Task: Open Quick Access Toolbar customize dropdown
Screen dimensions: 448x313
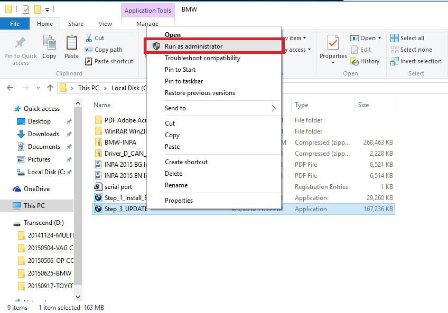Action: [48, 10]
